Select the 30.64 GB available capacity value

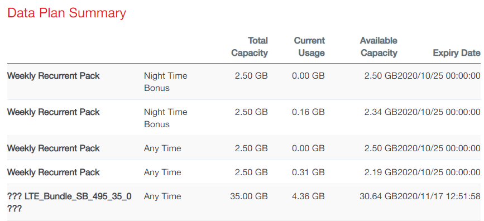(x=378, y=196)
